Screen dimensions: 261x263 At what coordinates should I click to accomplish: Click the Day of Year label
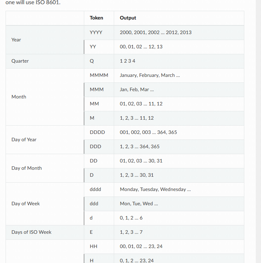[24, 140]
